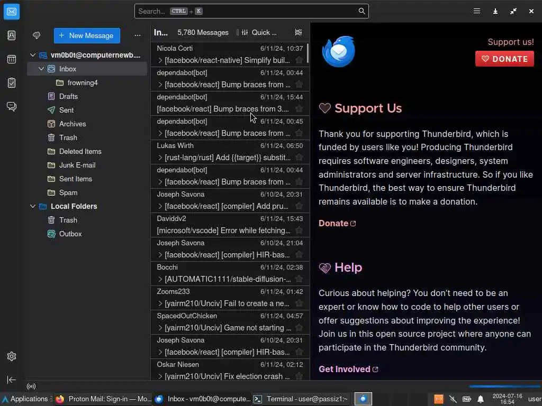542x406 pixels.
Task: Open dependabot message dated 6/11/24, 15:44
Action: 230,103
